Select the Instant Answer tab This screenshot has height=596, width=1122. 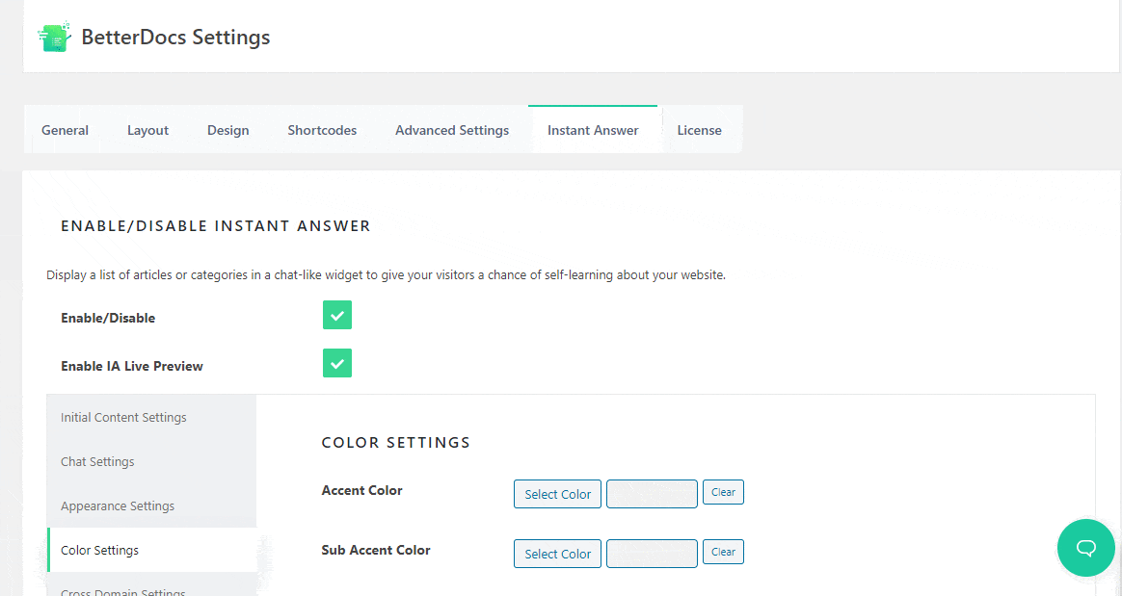pyautogui.click(x=593, y=130)
